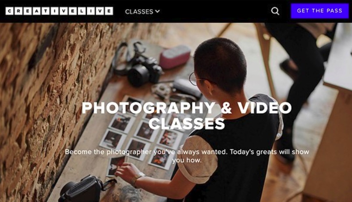Click the pink speaker in the photo
This screenshot has height=202, width=352.
coord(175,57)
